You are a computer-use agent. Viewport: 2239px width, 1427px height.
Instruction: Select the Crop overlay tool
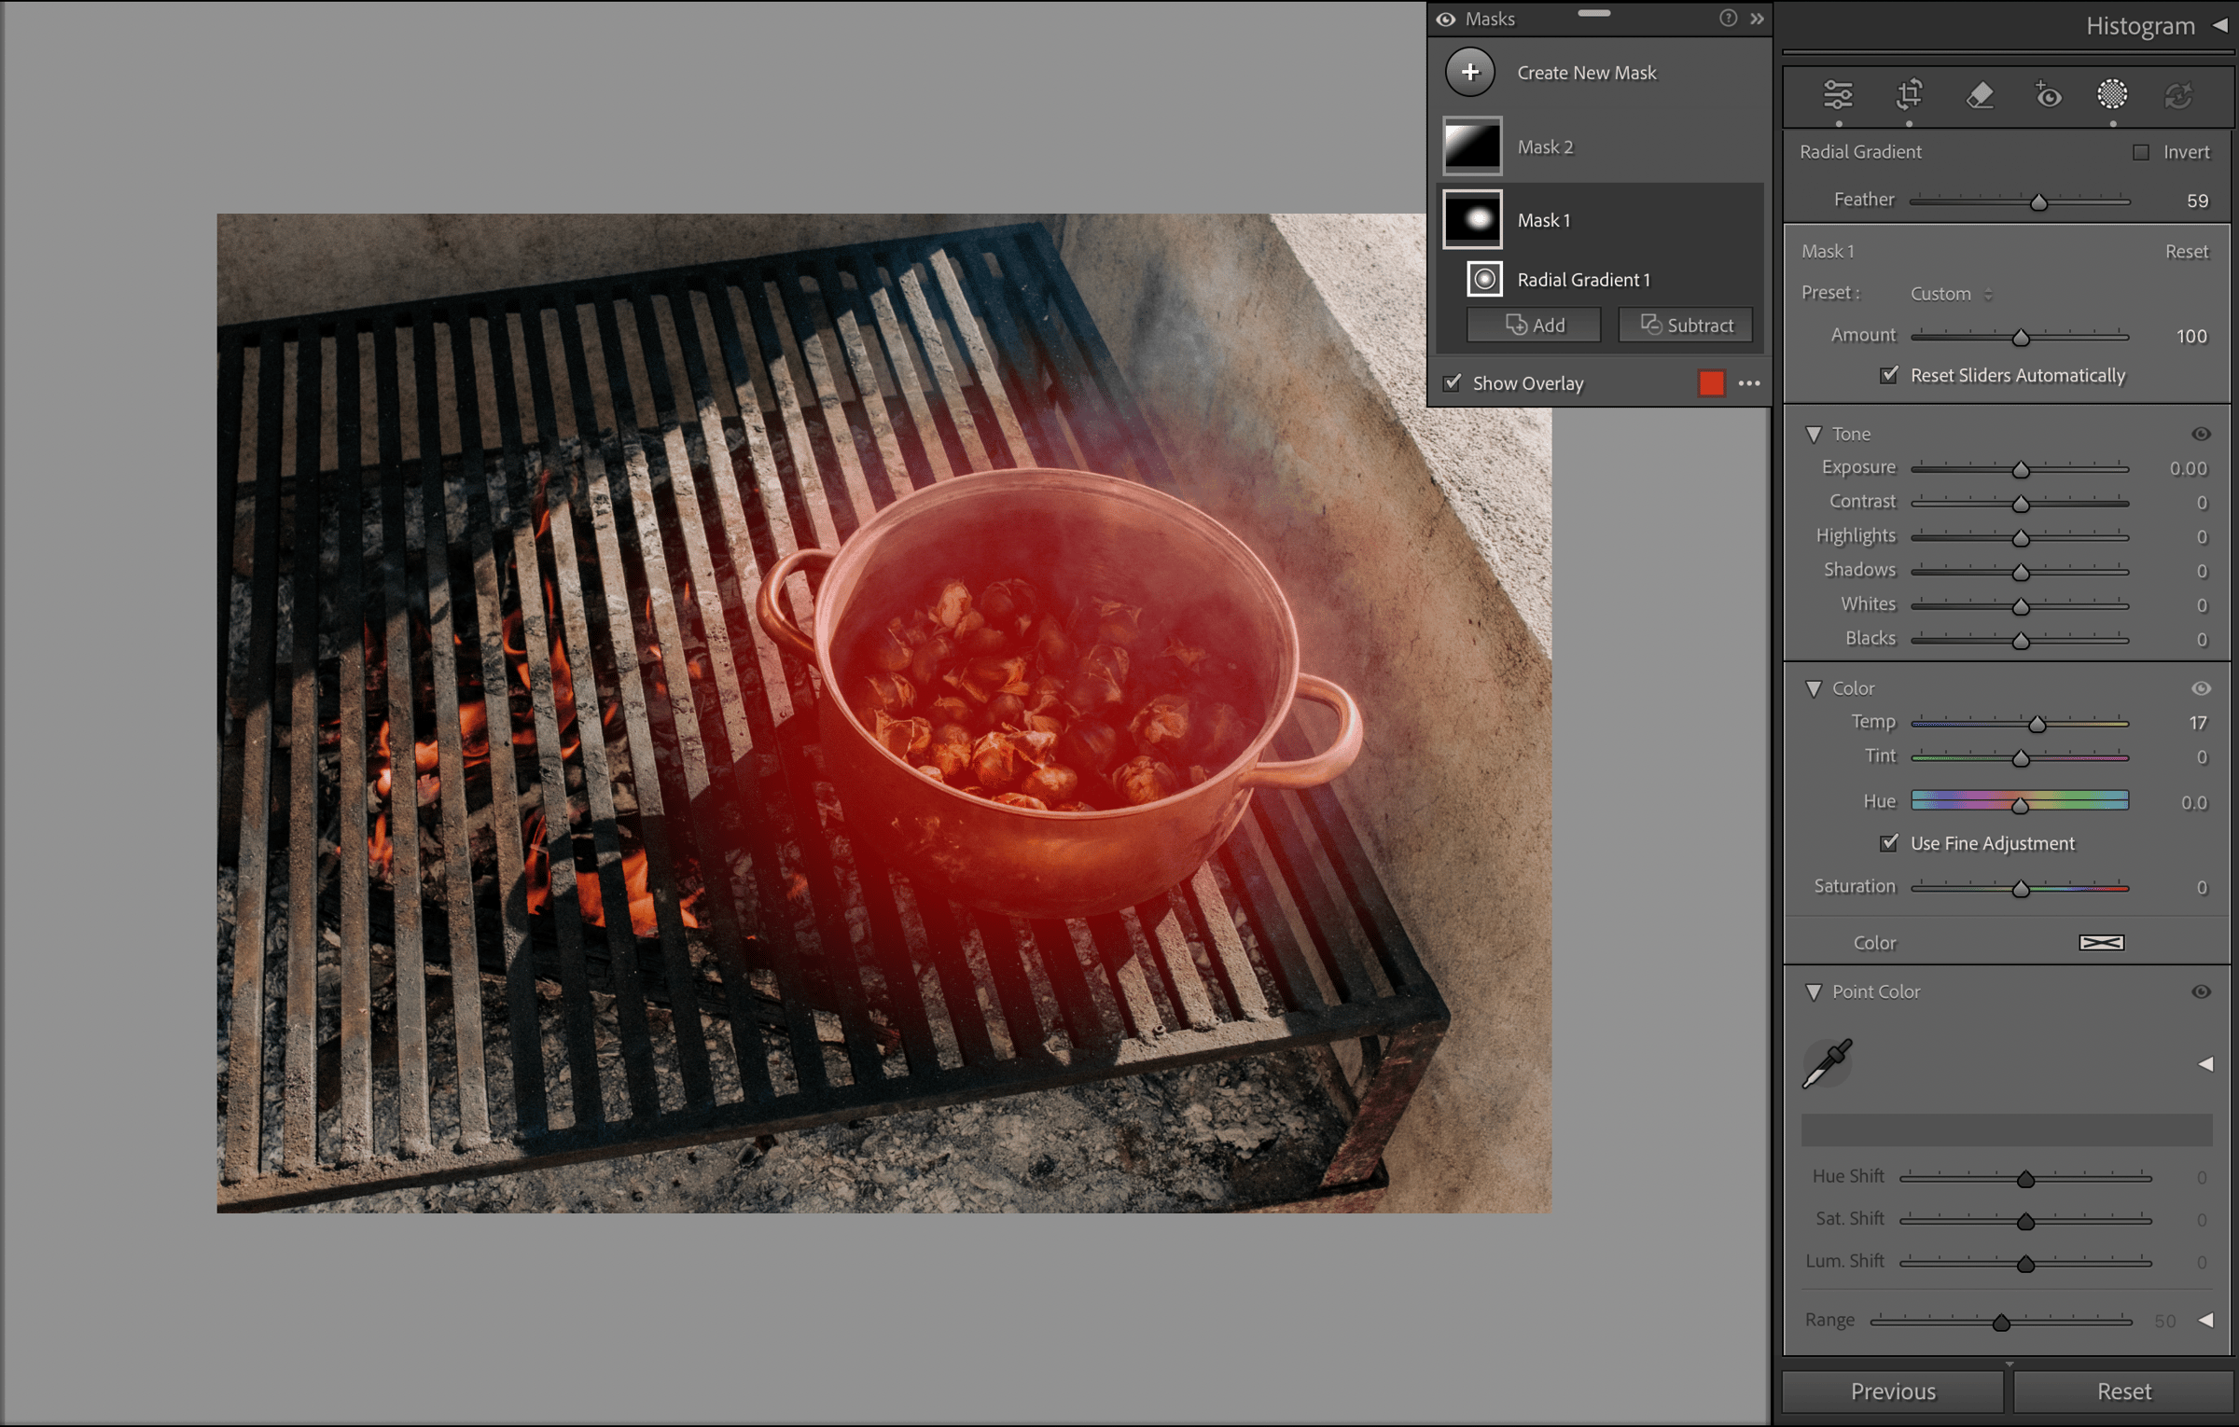[x=1909, y=94]
